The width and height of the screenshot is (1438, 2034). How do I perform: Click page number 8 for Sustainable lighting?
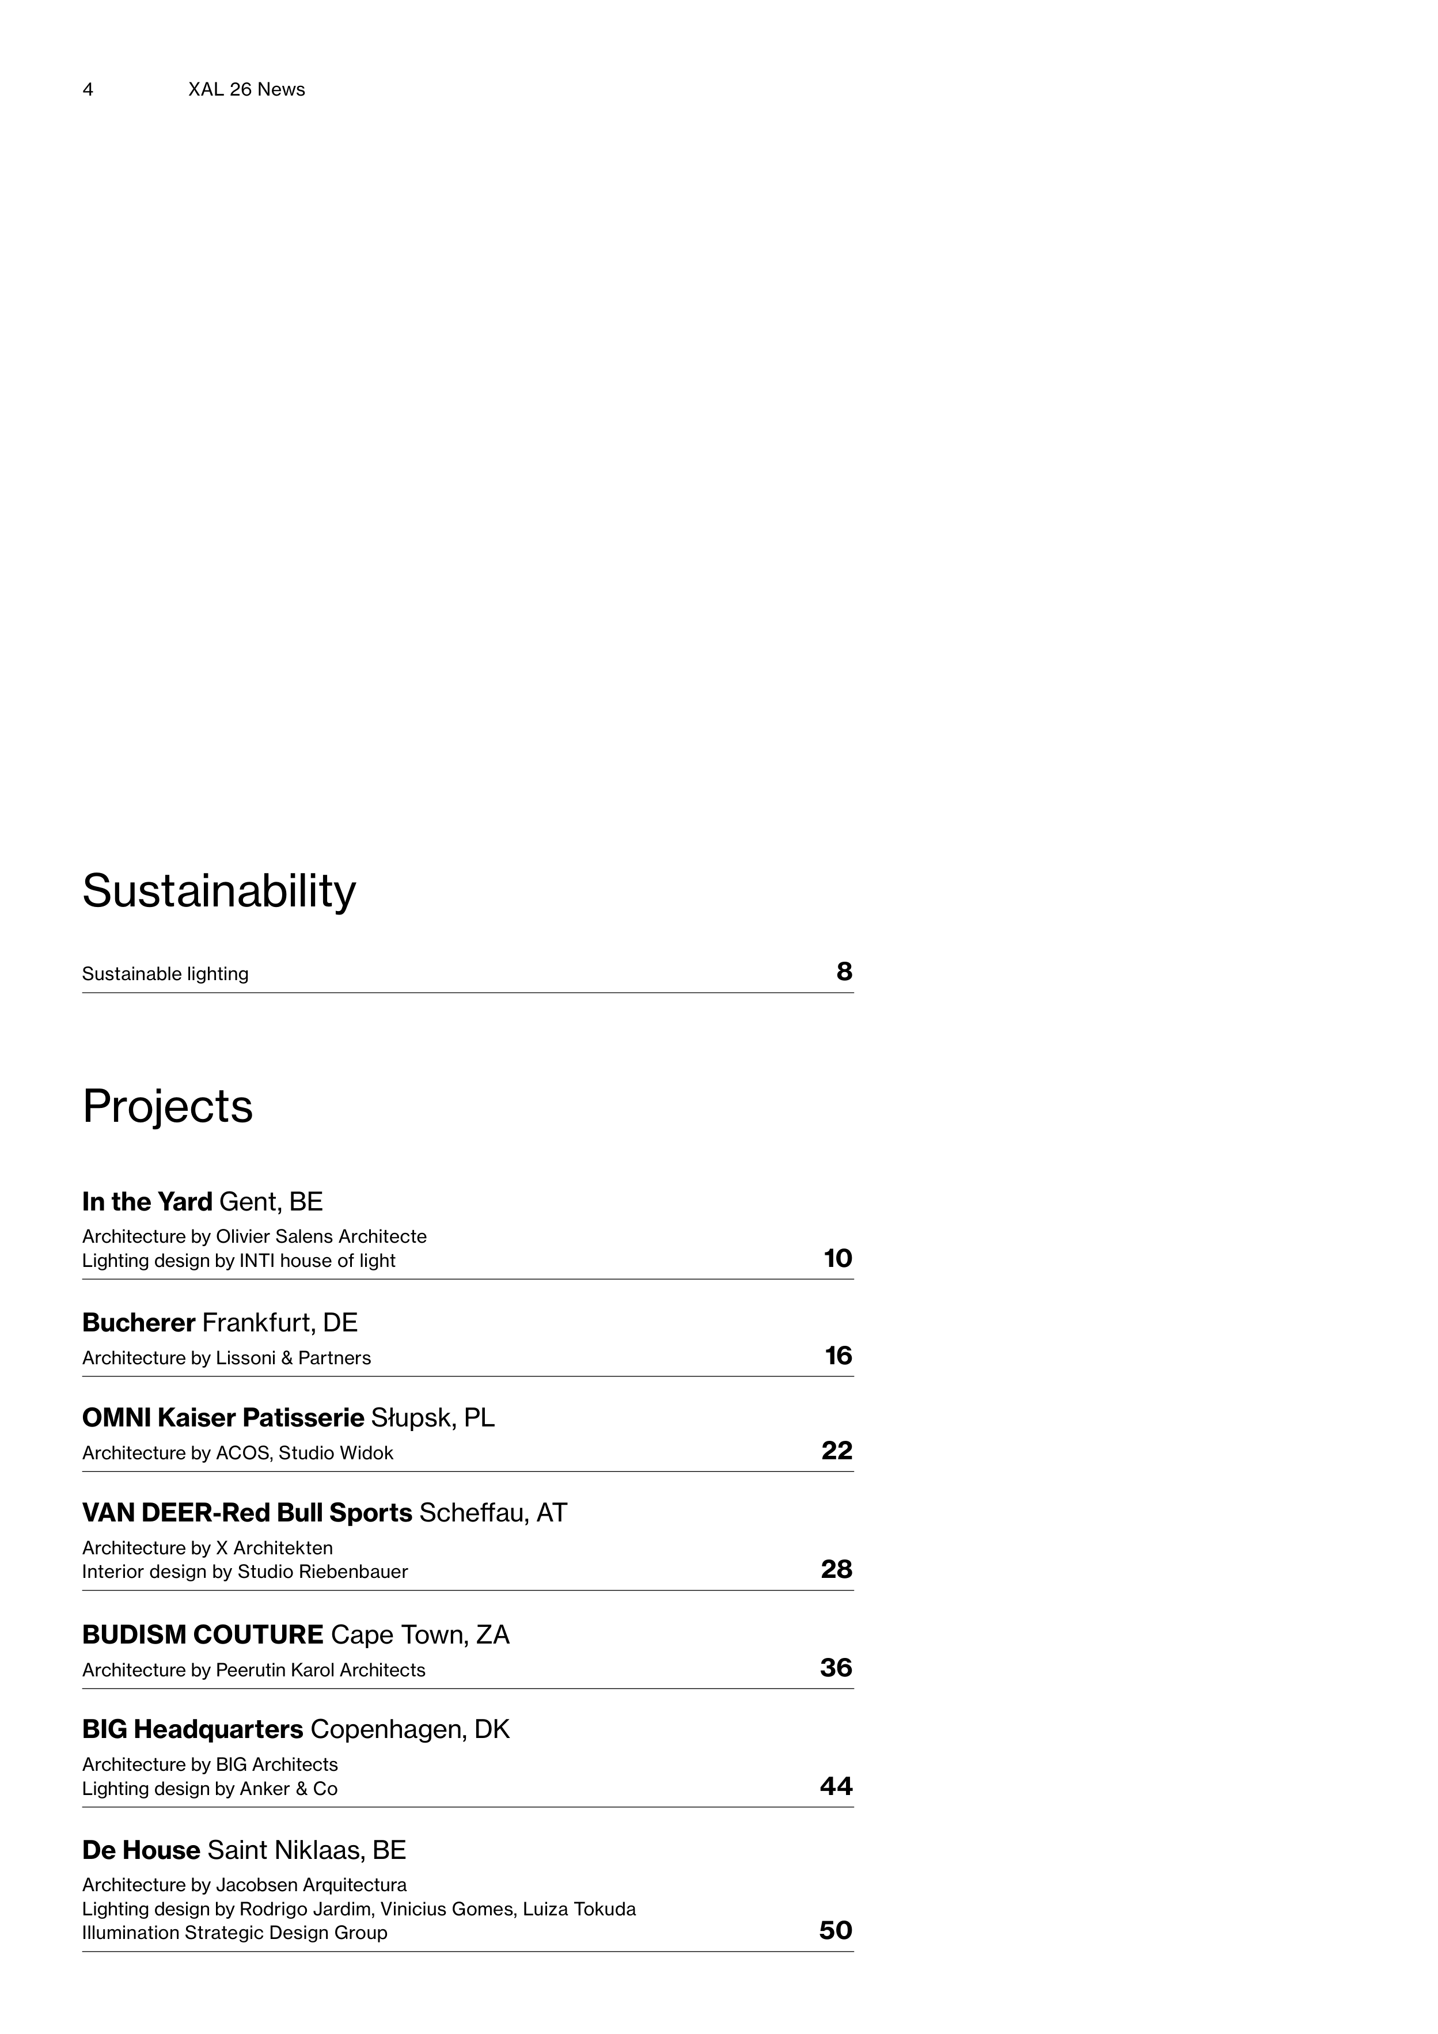(844, 972)
